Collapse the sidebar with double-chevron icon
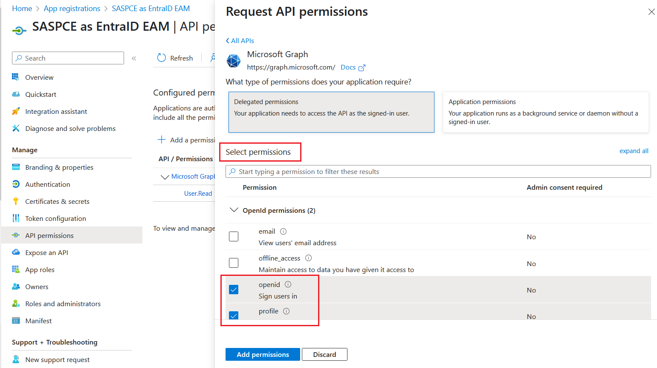 tap(134, 58)
